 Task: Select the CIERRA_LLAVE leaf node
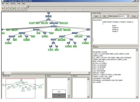pyautogui.click(x=64, y=23)
